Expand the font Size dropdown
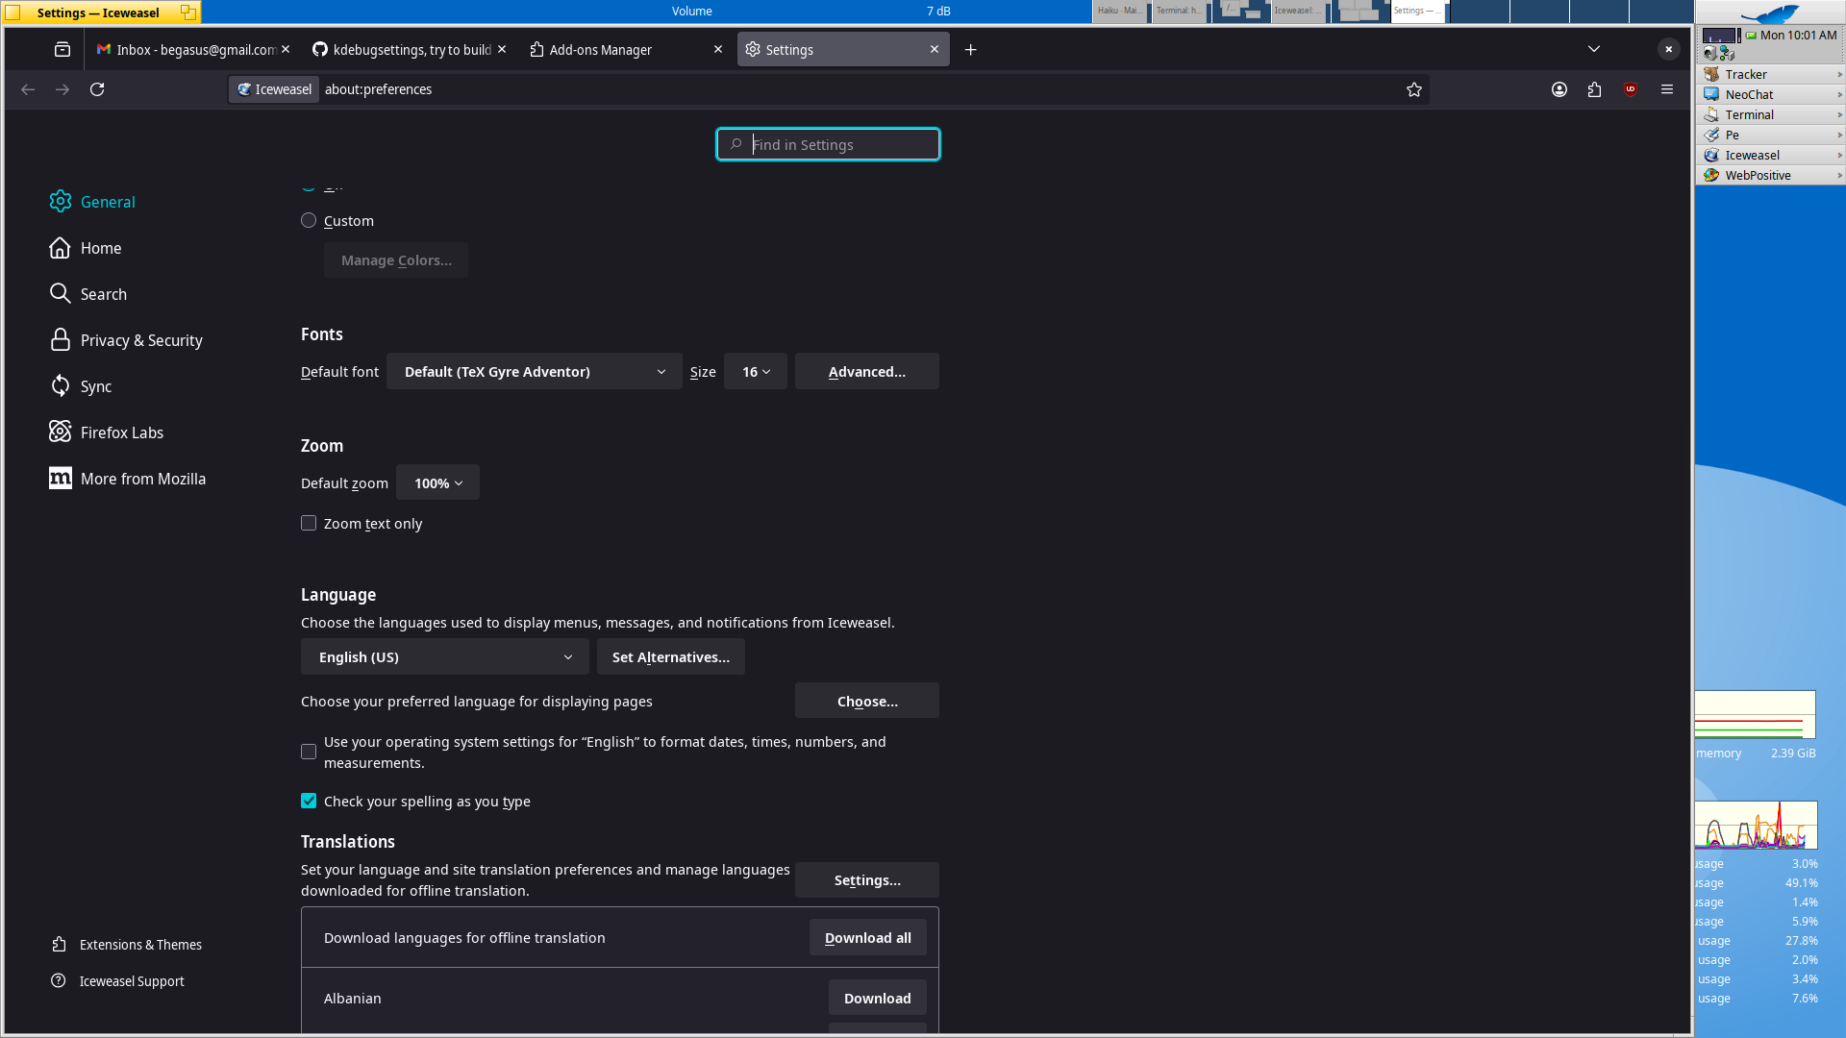The height and width of the screenshot is (1038, 1846). 755,371
